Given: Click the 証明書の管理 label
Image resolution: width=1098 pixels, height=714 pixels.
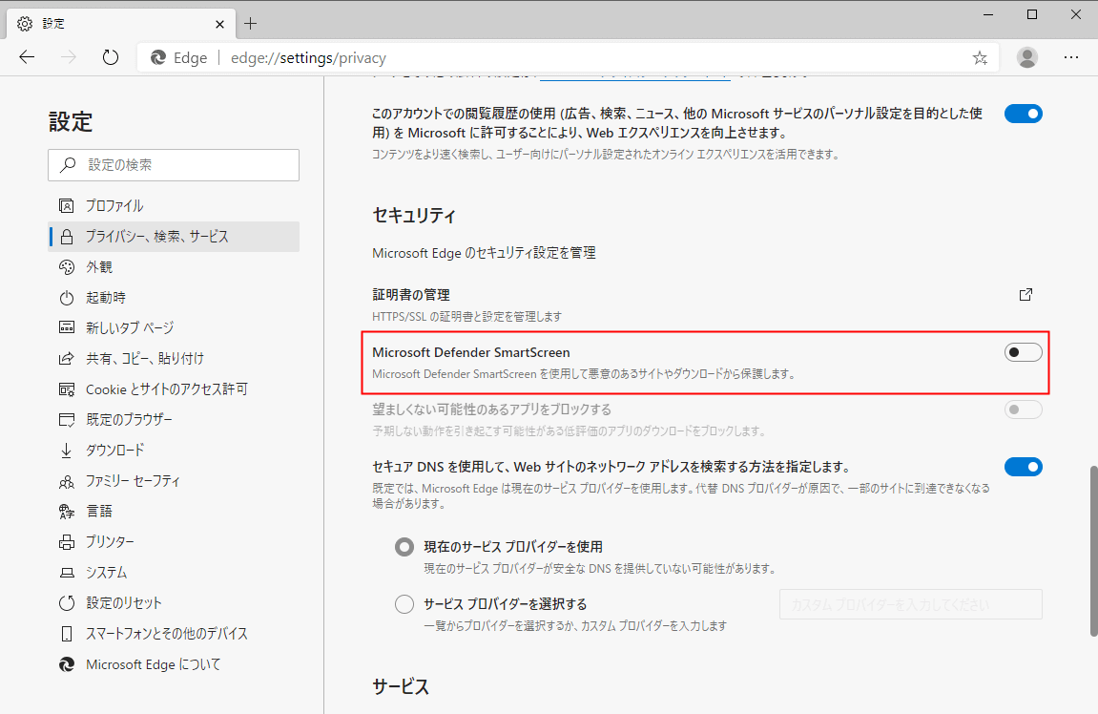Looking at the screenshot, I should [411, 295].
